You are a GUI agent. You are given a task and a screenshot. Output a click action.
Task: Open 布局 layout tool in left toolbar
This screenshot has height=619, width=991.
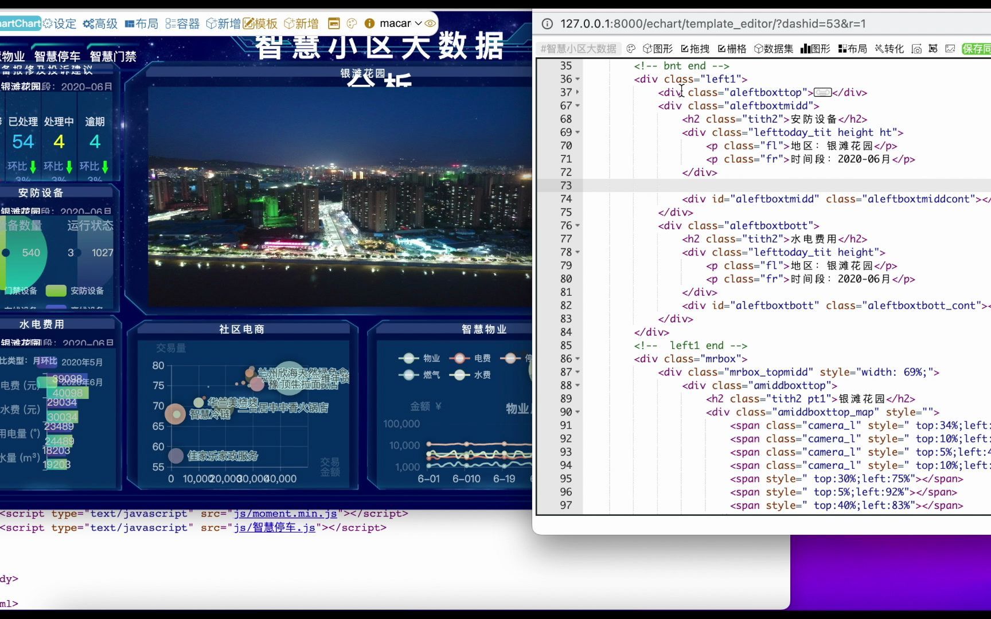click(x=142, y=23)
